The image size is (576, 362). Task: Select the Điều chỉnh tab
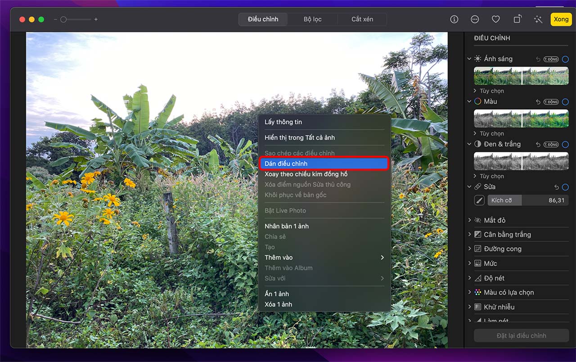(x=263, y=19)
